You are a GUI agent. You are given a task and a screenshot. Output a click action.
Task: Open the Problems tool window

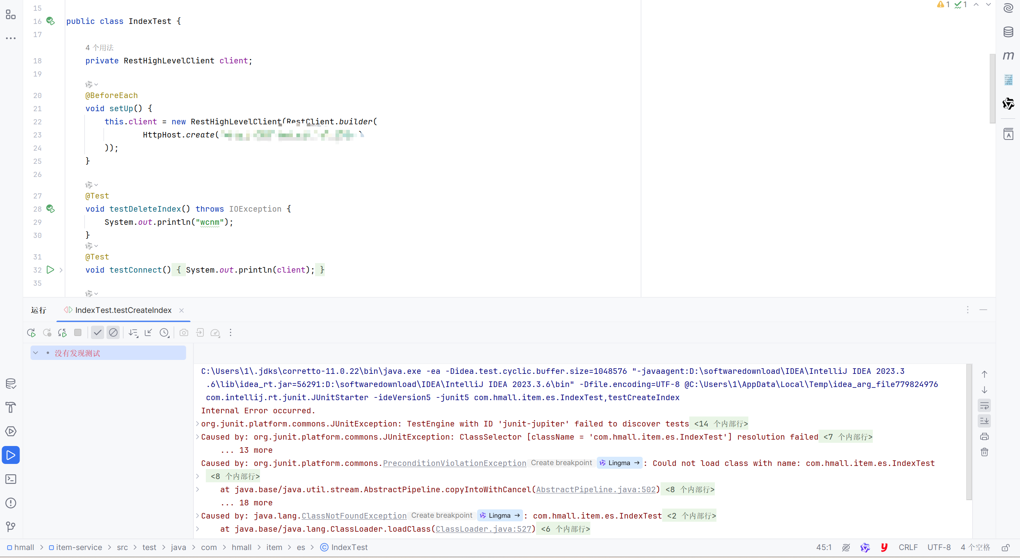11,503
